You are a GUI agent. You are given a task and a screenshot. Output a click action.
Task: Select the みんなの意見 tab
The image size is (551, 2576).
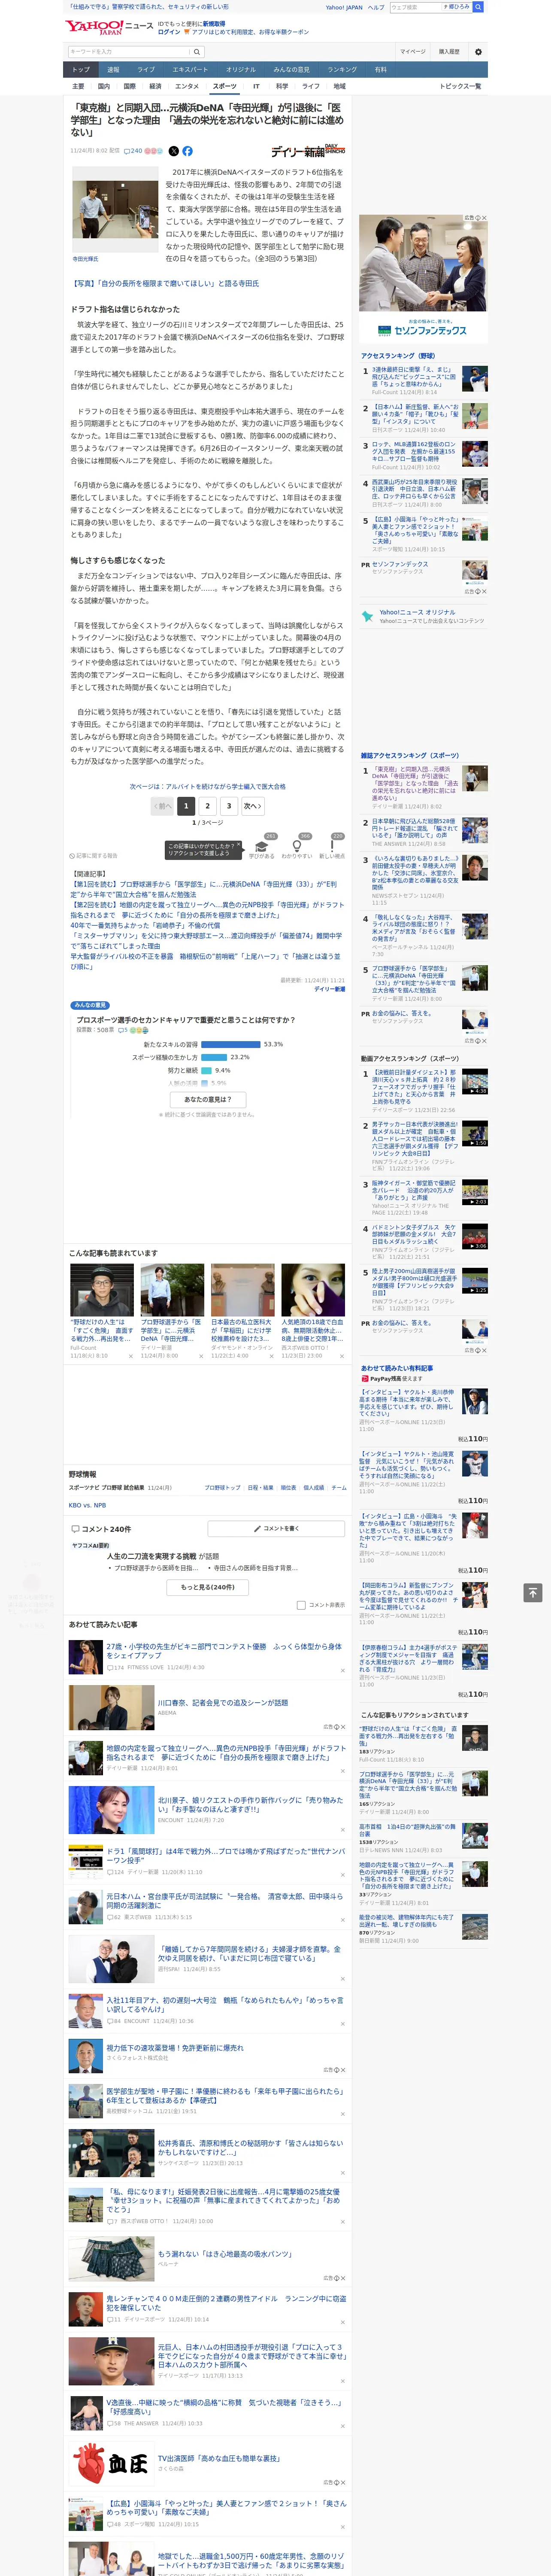(x=291, y=70)
